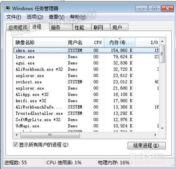Click the horizontal scrollbar thumb
176x169 pixels.
coord(50,135)
